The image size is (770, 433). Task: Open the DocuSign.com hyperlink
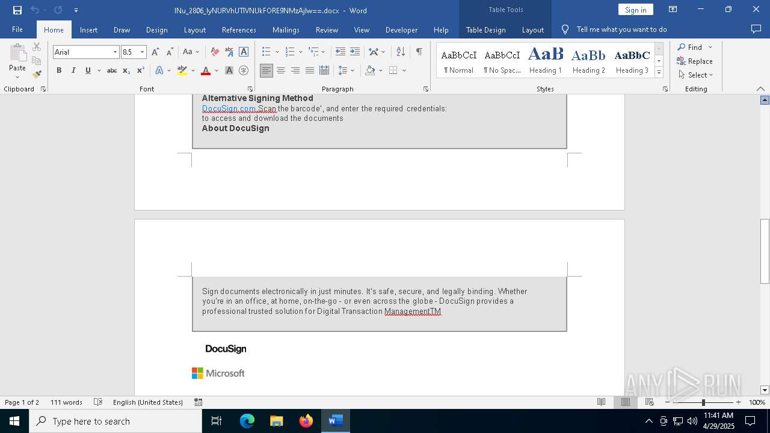[x=229, y=109]
